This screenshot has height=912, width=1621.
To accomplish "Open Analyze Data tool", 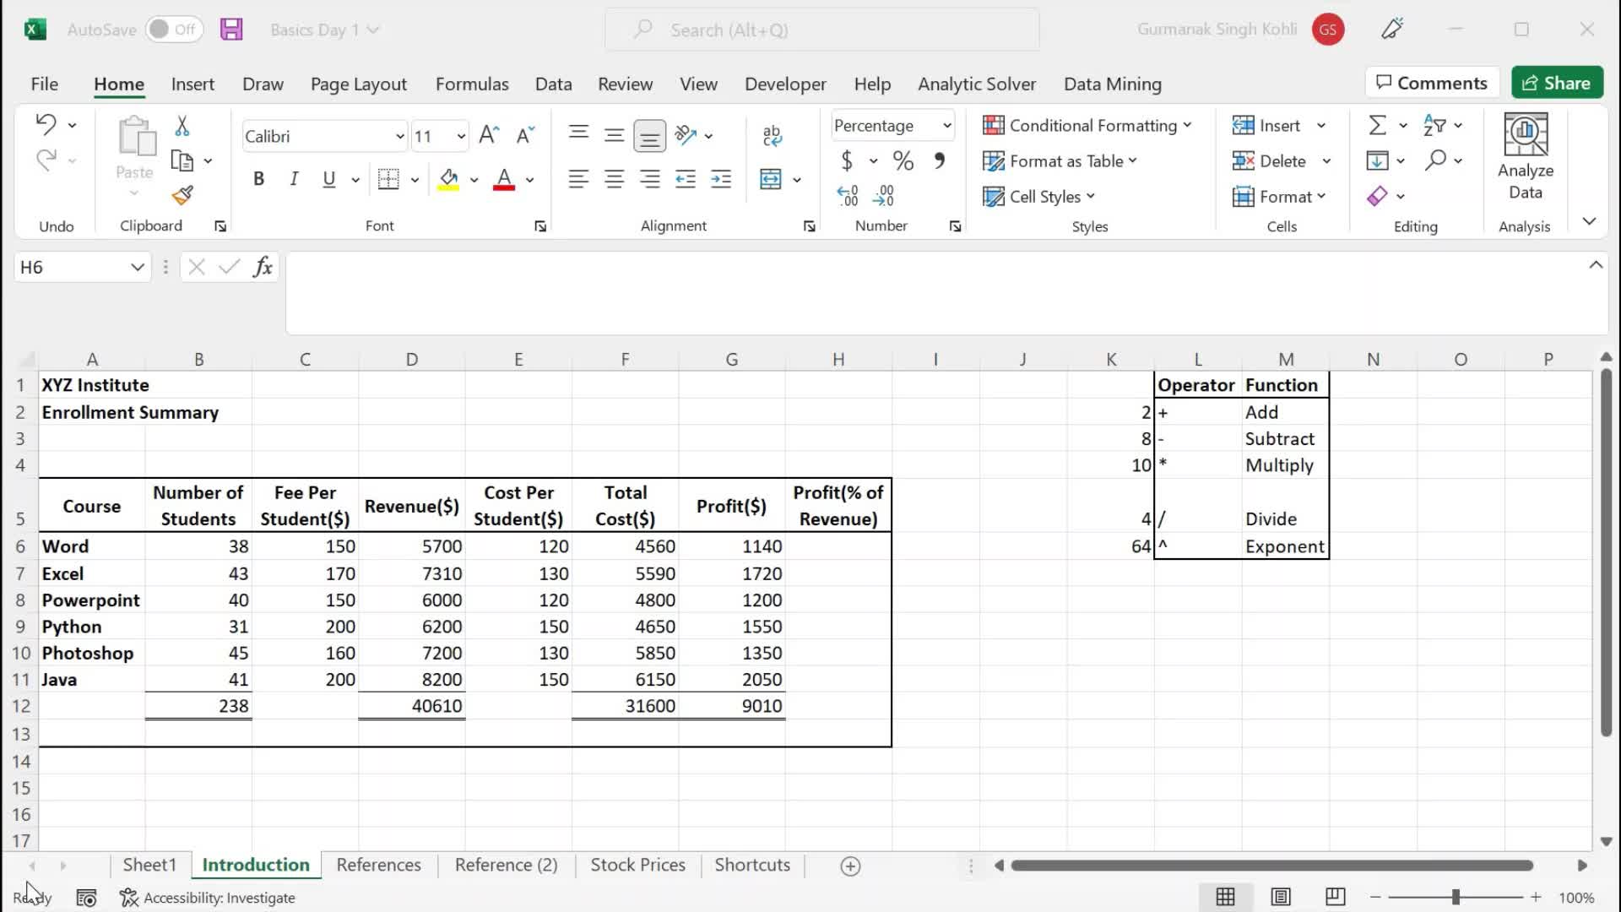I will tap(1525, 157).
